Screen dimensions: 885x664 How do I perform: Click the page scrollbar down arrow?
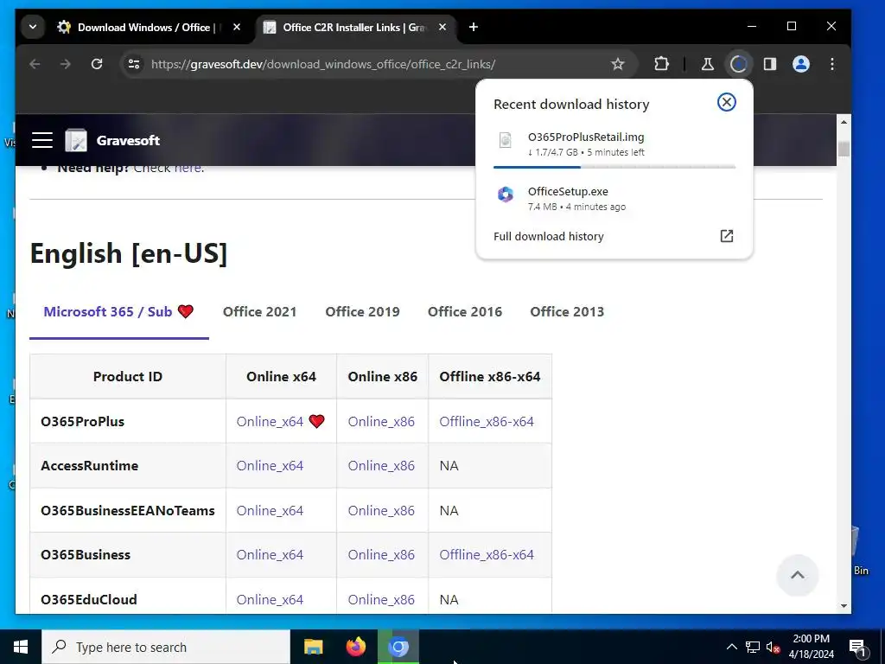point(844,606)
